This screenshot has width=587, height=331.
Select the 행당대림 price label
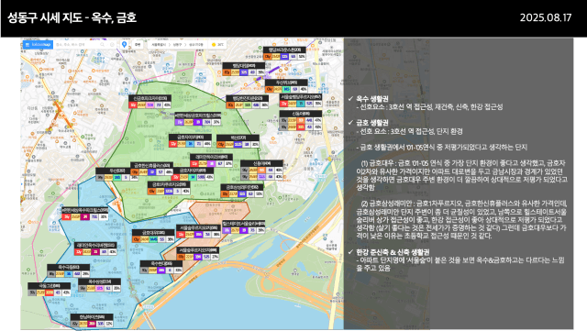[x=244, y=70]
